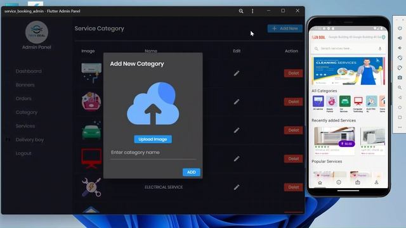This screenshot has width=406, height=228.
Task: Click the emulator zoom icon
Action: click(400, 87)
